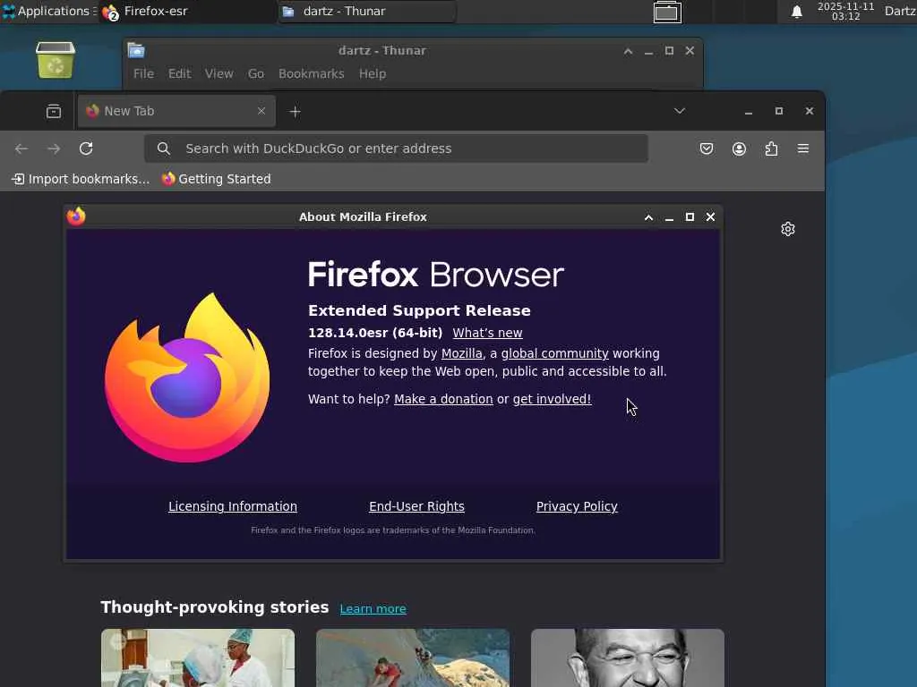Click the Thunar window folder icon

pos(136,51)
